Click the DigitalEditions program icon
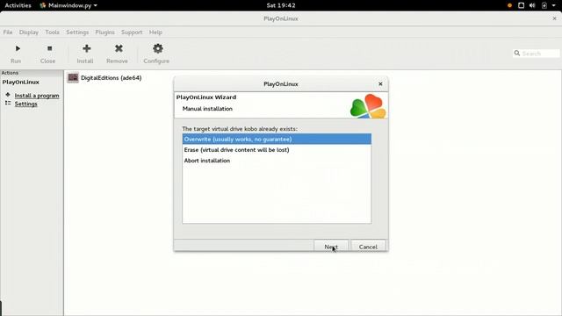Screen dimensions: 562x316 point(73,77)
